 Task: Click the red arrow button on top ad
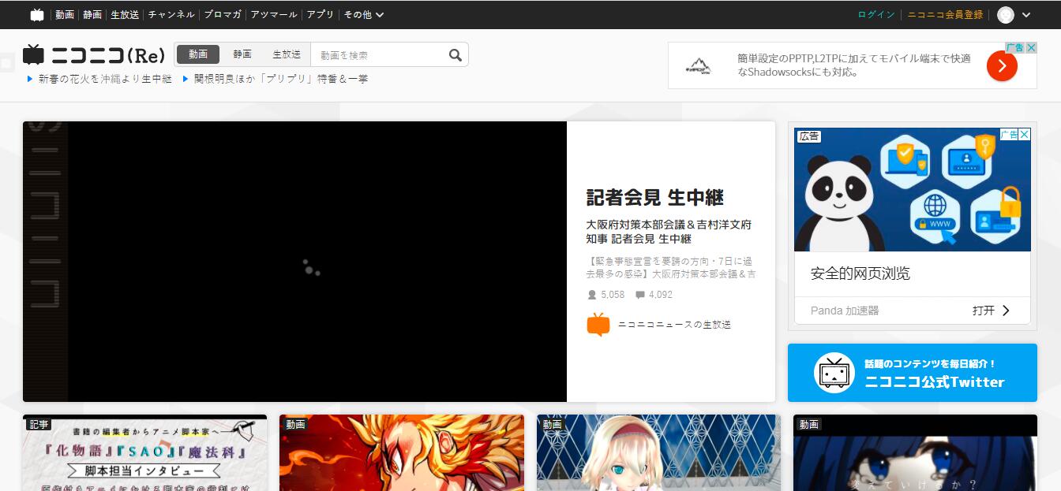(1002, 65)
